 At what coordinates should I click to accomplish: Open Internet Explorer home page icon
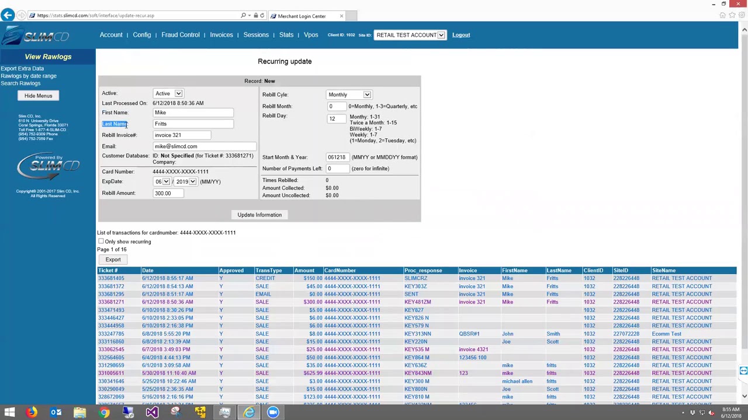722,16
